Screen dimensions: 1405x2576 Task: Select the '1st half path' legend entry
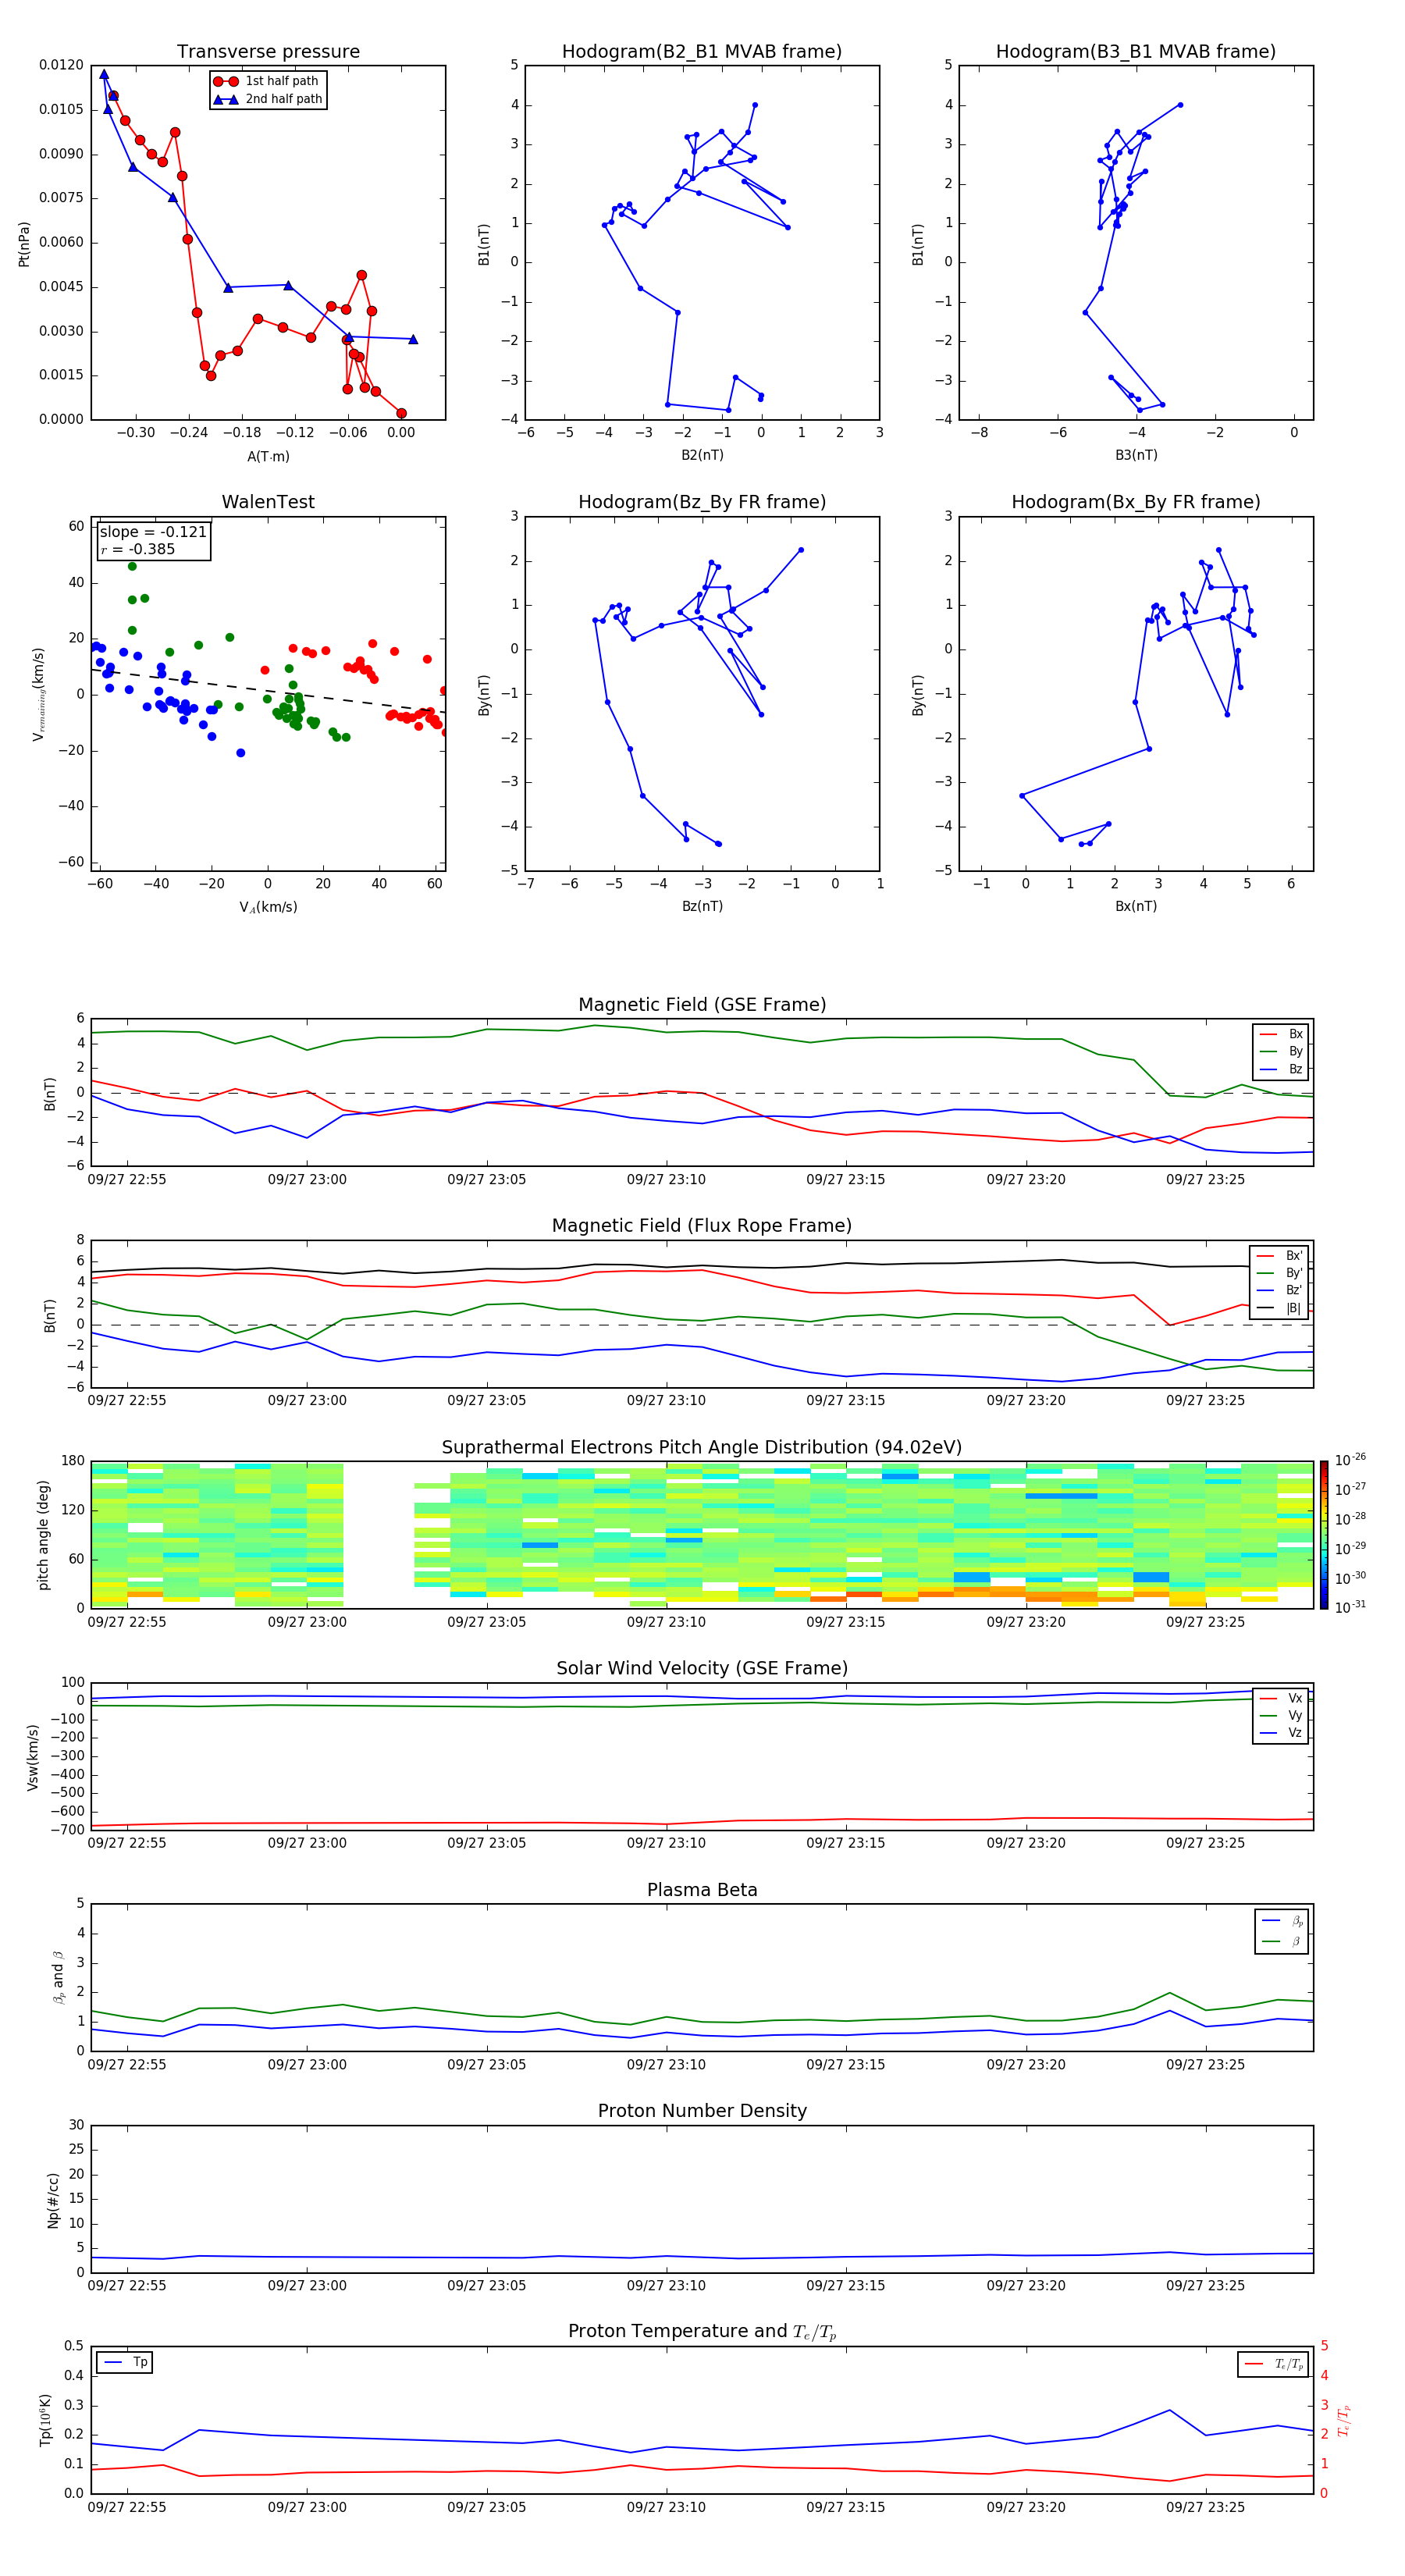tap(268, 81)
